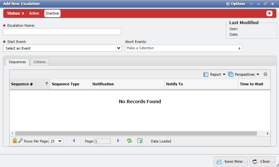Open the Start Event dropdown
This screenshot has width=279, height=167.
tap(62, 48)
